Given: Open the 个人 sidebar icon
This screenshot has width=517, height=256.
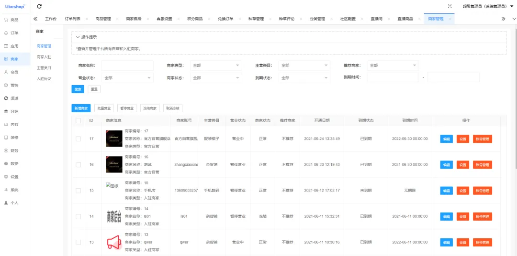Looking at the screenshot, I should (6, 203).
